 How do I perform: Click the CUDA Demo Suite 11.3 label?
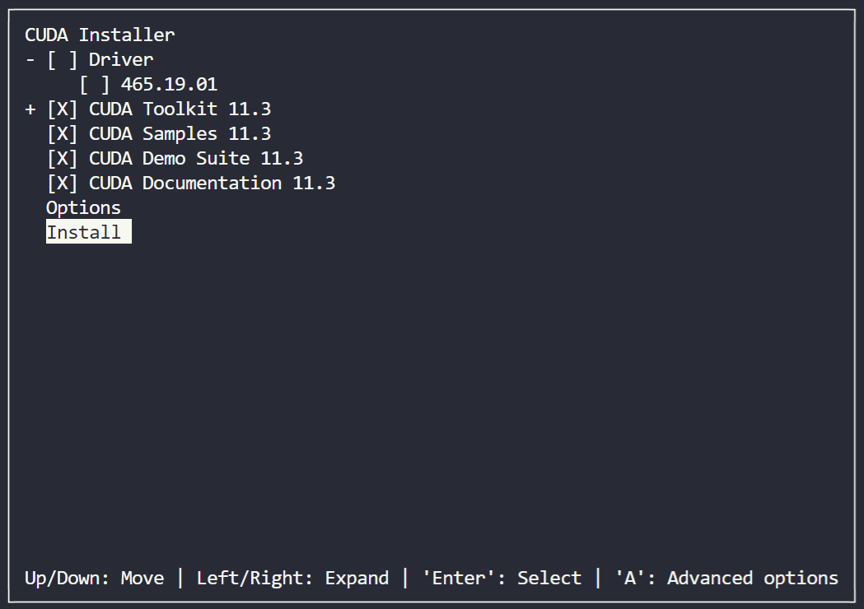coord(196,159)
